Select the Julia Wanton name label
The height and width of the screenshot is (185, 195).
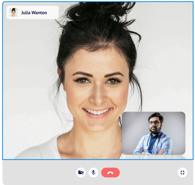34,13
